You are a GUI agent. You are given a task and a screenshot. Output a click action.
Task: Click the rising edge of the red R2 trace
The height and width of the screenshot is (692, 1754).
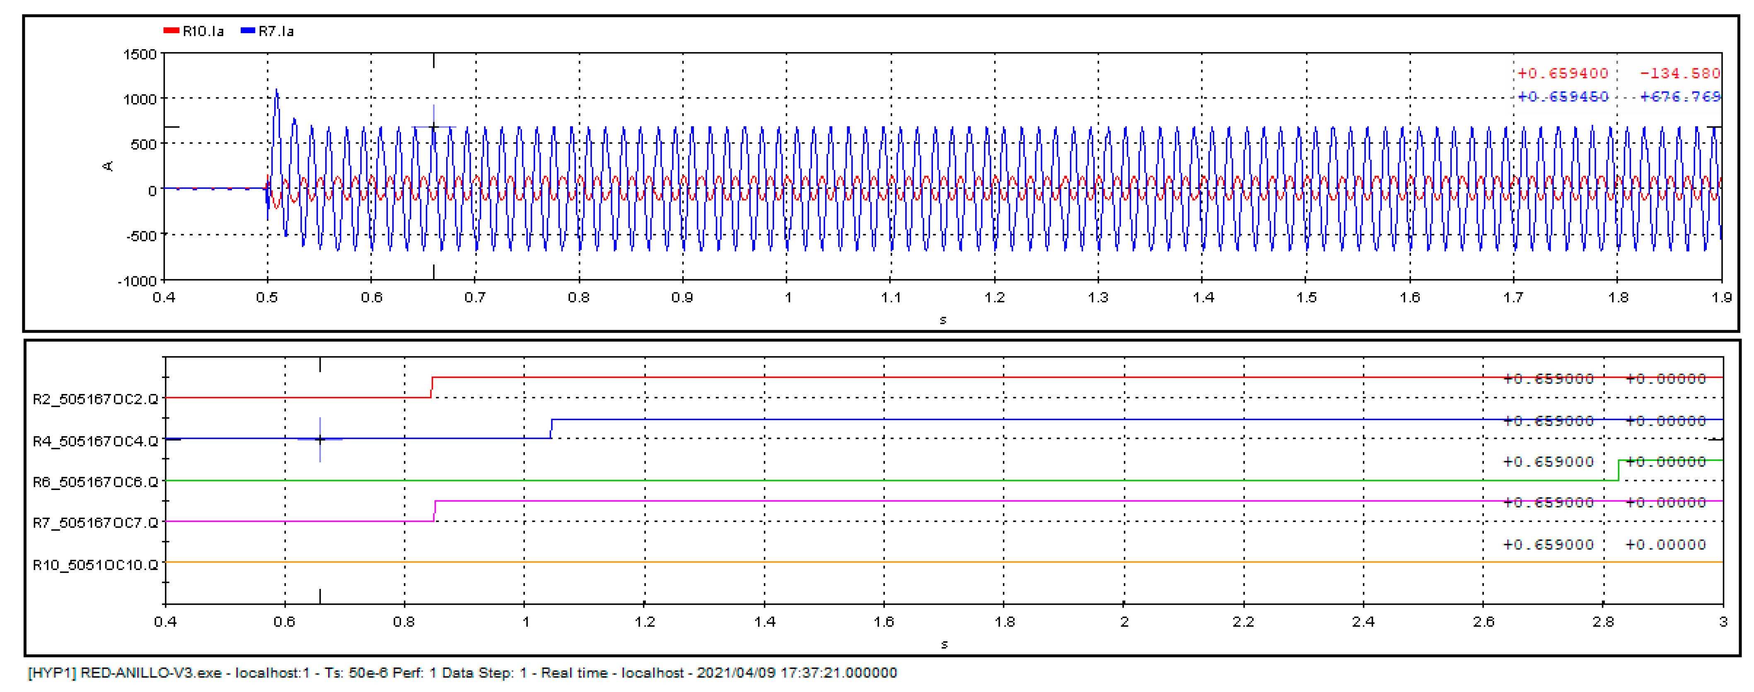(432, 387)
